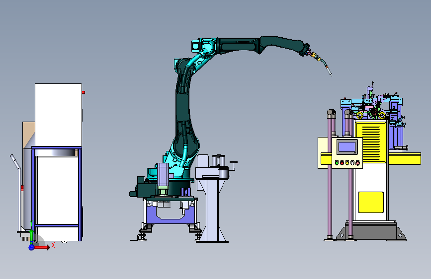Click the blue Z axis sphere of the triad
Screen dimensions: 431x279
coord(31,247)
